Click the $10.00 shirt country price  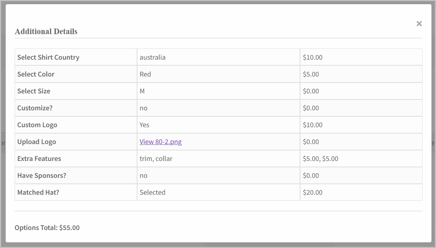[312, 57]
